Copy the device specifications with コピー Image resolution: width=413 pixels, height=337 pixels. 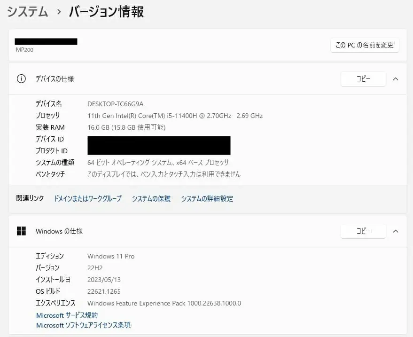pos(363,79)
